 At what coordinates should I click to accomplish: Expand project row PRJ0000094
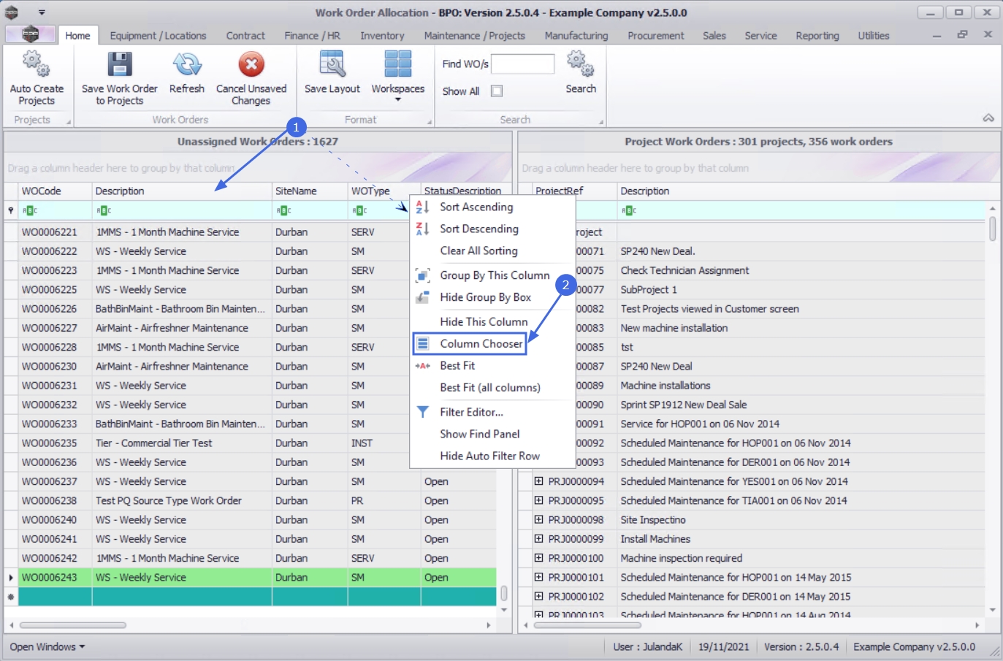coord(538,481)
